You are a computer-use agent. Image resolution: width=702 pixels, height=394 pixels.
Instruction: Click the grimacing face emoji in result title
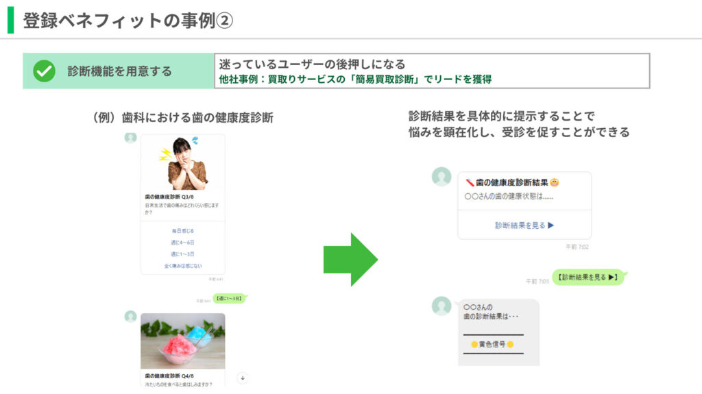click(x=555, y=182)
